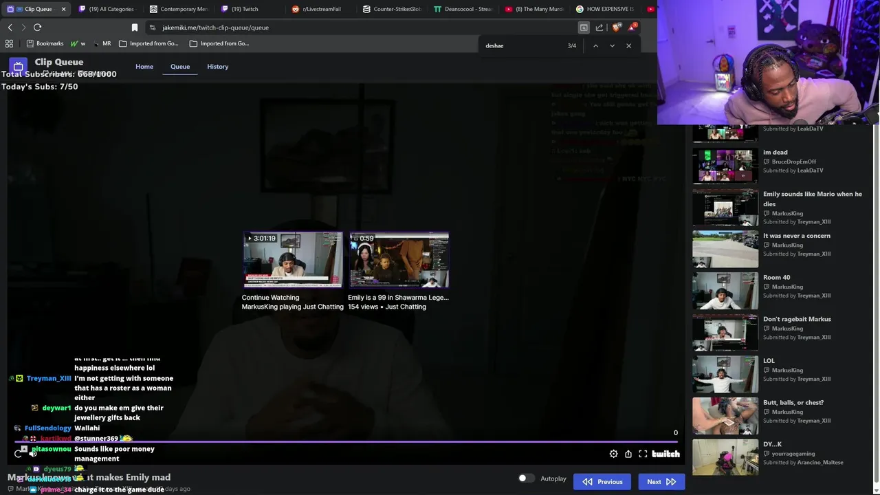Click the player share icon

[x=628, y=454]
